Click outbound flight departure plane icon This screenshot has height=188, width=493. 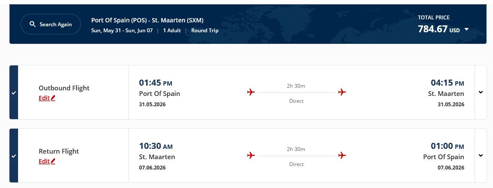[x=251, y=92]
